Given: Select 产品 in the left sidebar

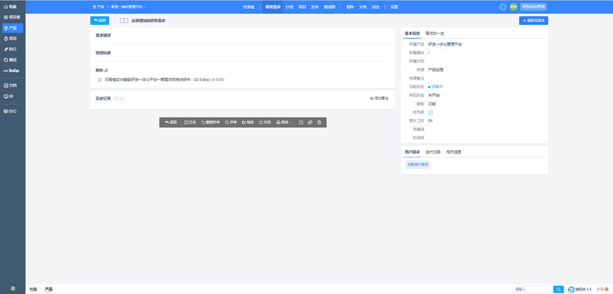Looking at the screenshot, I should click(x=12, y=28).
